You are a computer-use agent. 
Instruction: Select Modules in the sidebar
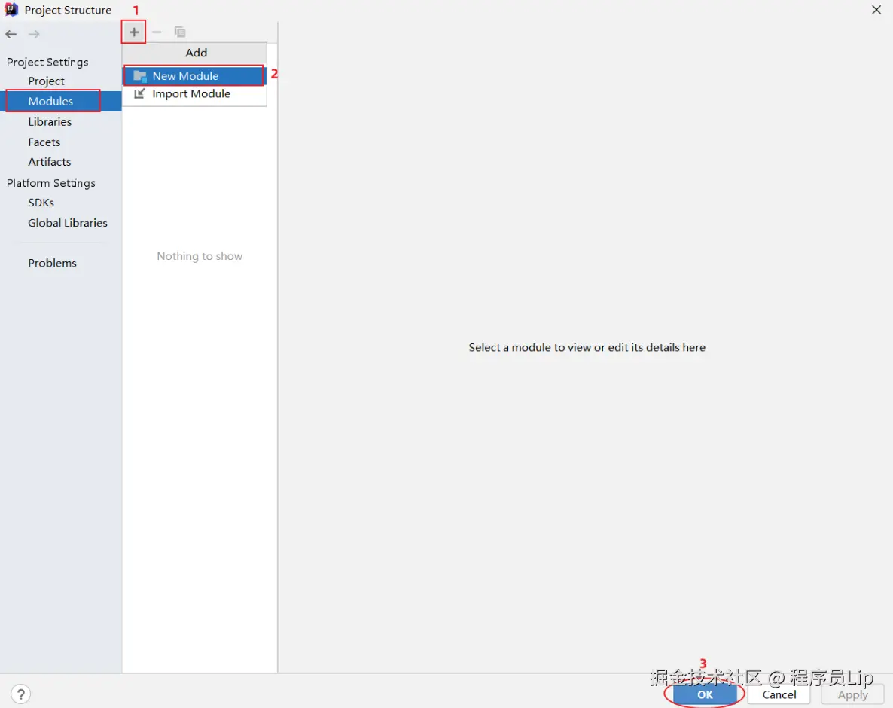coord(60,102)
